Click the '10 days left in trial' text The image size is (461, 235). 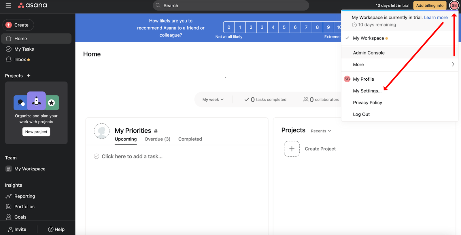click(x=392, y=5)
